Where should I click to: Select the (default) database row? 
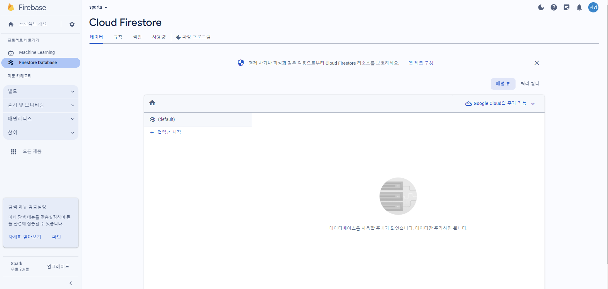(x=198, y=120)
